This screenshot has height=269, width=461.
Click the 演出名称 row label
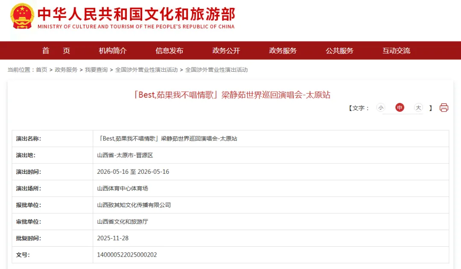click(x=29, y=139)
